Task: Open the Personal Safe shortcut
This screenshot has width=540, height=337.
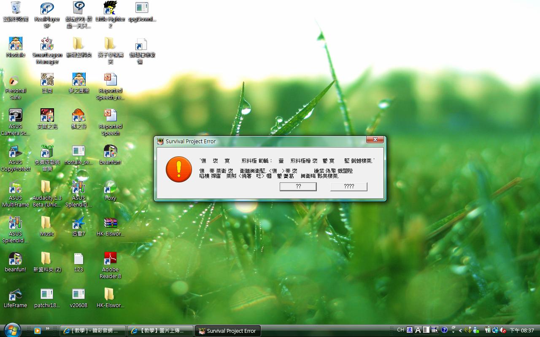Action: pyautogui.click(x=16, y=80)
